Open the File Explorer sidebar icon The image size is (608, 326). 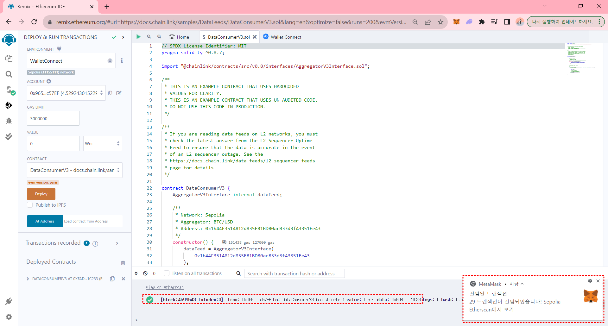tap(9, 58)
